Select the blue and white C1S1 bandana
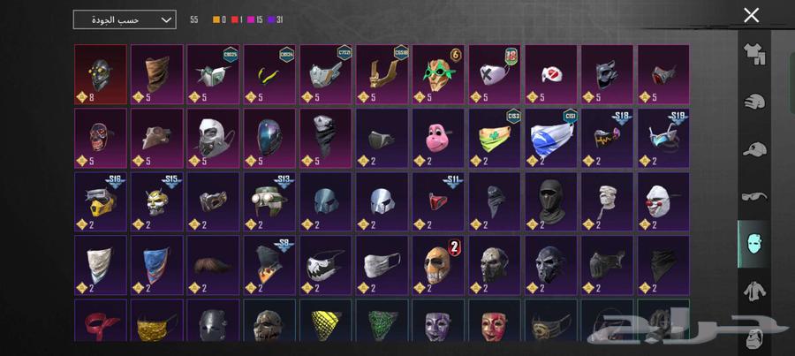795x356 pixels. [550, 138]
